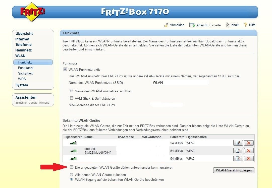Viewport: 272px width, 188px height.
Task: Click the FRITZ! logo
Action: pyautogui.click(x=32, y=12)
